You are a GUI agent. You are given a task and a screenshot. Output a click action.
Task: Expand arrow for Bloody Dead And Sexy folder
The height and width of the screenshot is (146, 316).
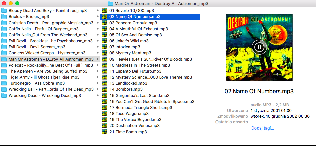click(x=98, y=10)
